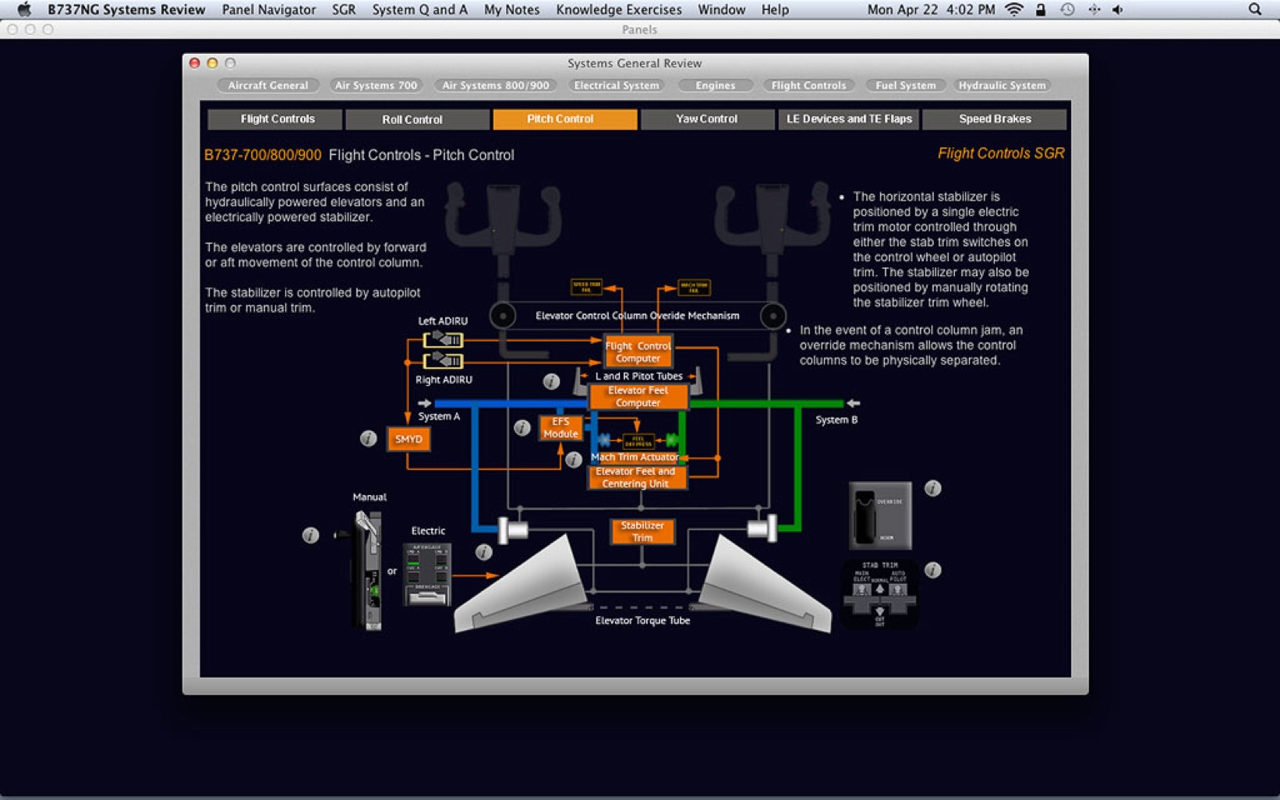Switch to Flight Controls sub-tab
The image size is (1280, 800).
click(x=274, y=119)
